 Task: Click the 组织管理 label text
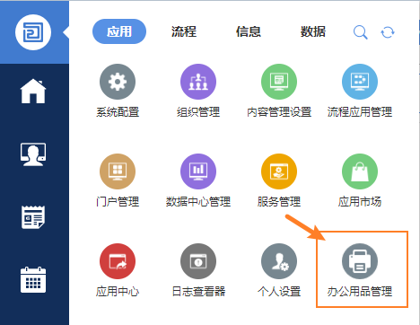click(x=198, y=112)
